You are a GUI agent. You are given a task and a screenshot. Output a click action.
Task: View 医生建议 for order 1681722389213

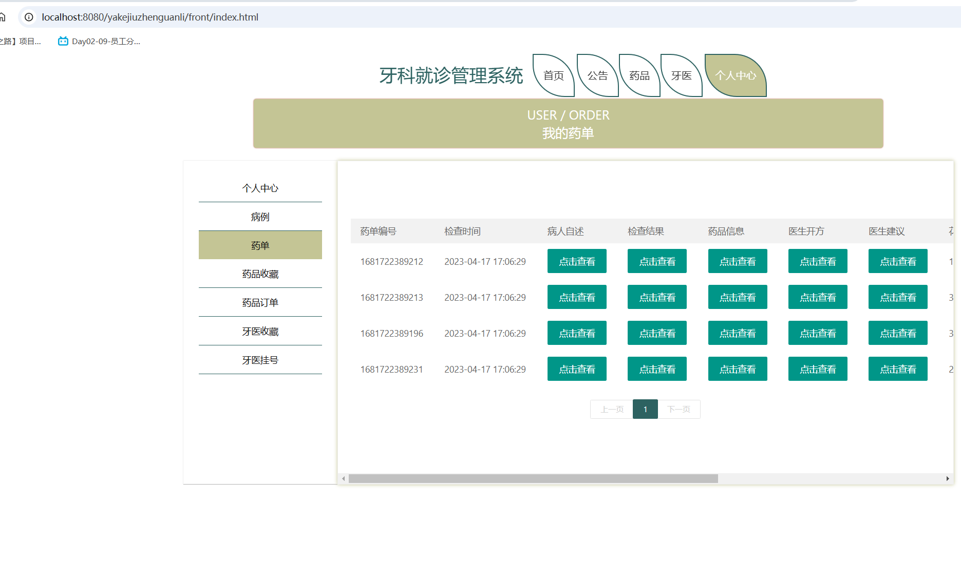coord(898,297)
